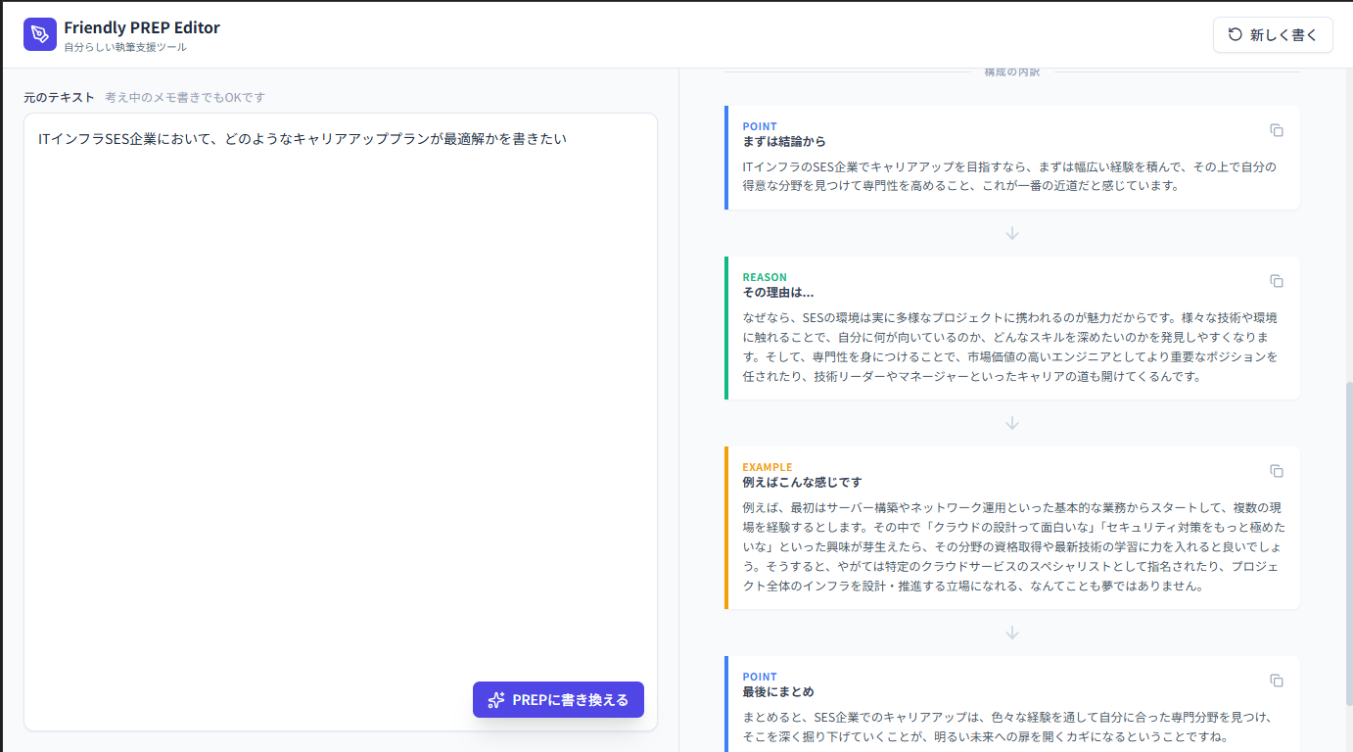Click the paragraph beginning 例えば、最初はサーバー構築

click(x=1011, y=546)
